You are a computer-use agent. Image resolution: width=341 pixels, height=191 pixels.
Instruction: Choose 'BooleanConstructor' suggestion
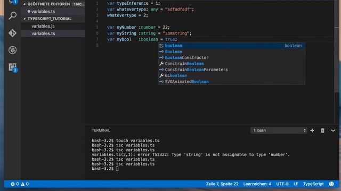click(x=231, y=58)
